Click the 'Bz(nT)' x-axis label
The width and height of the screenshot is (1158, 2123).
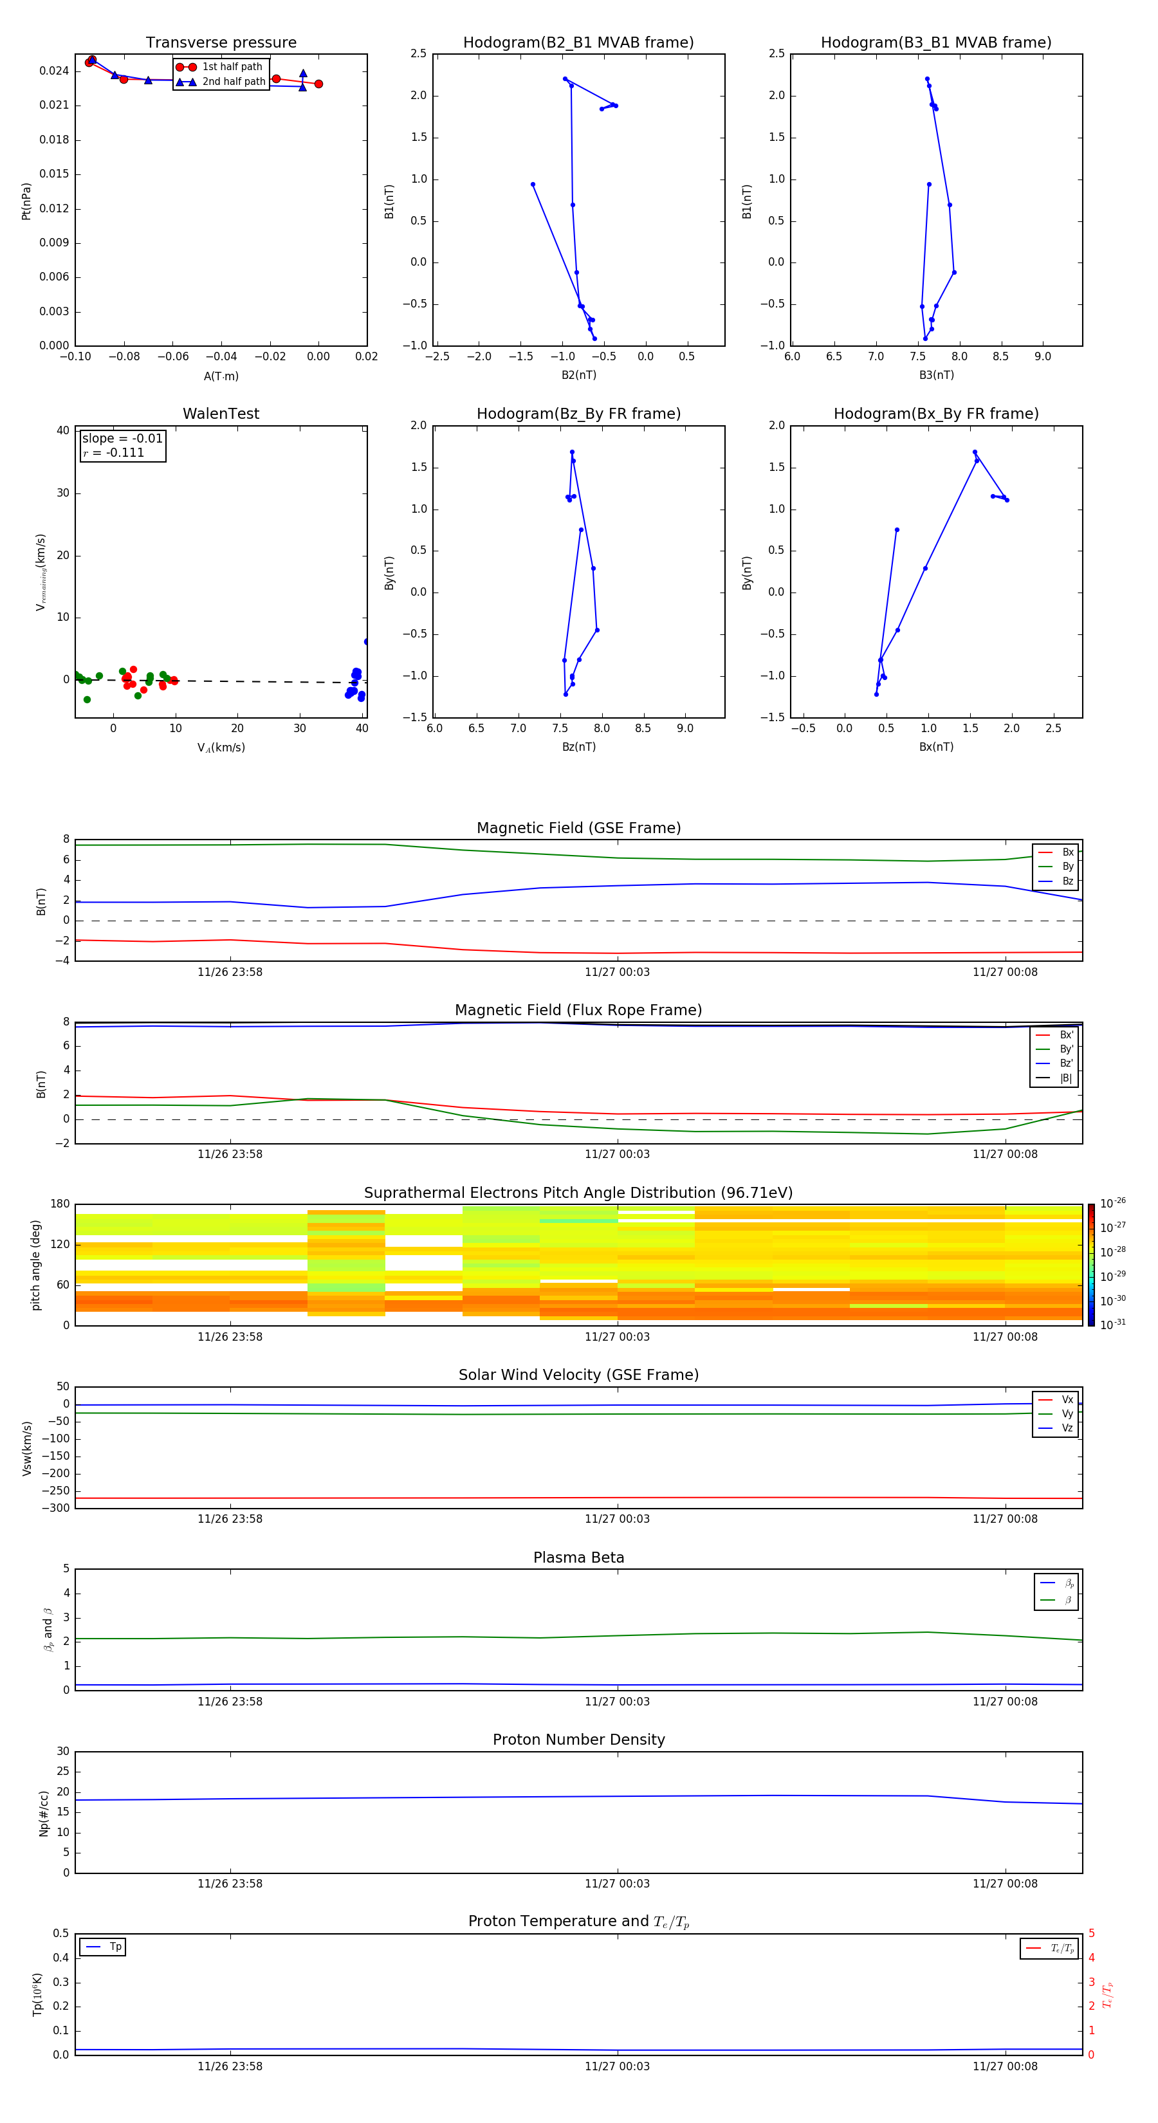click(578, 747)
